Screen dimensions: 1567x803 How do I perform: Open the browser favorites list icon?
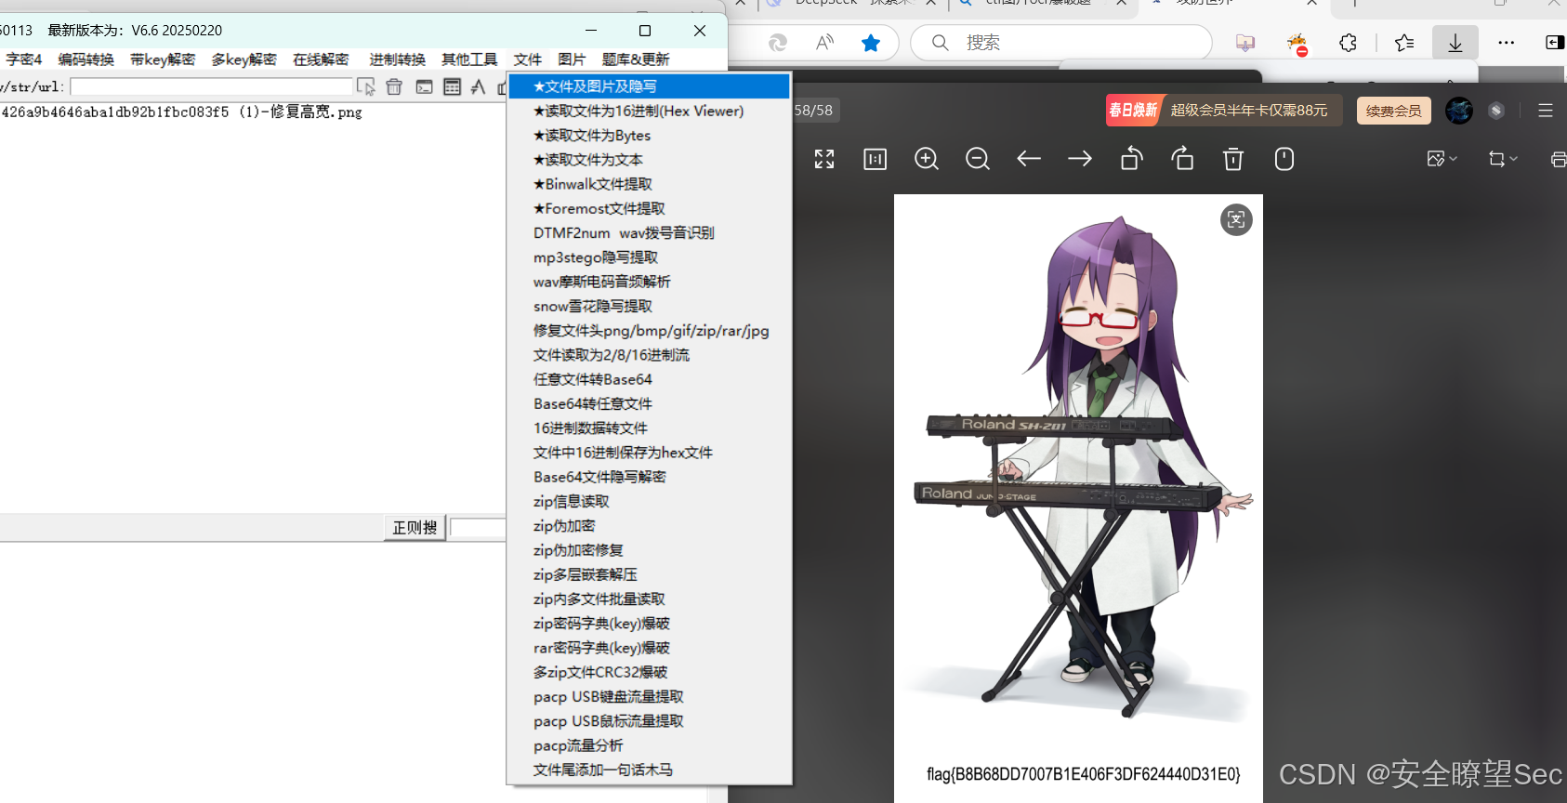[x=1404, y=43]
